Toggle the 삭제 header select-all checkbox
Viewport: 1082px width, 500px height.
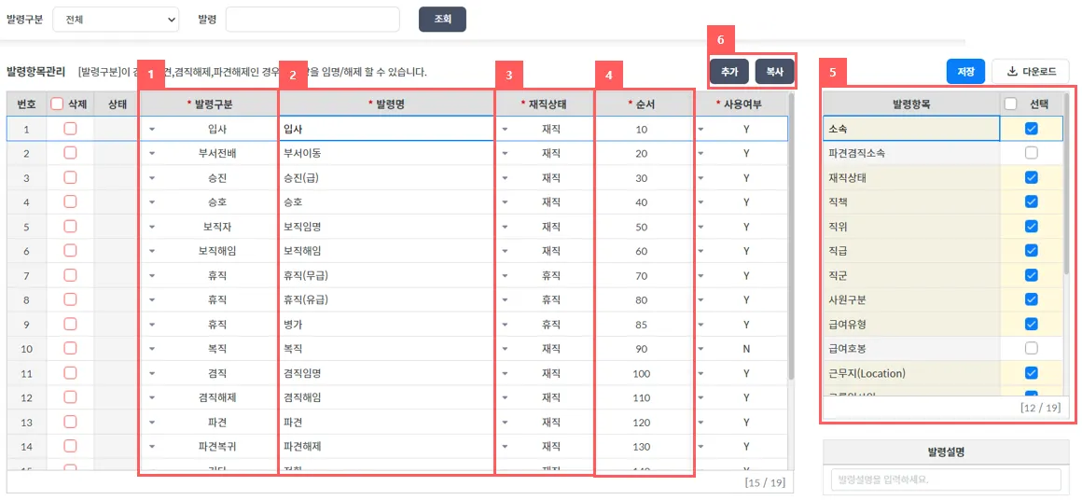57,104
